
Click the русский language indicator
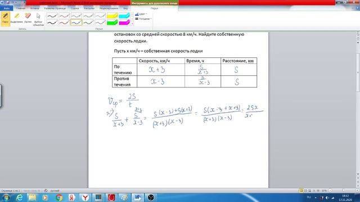click(x=55, y=191)
